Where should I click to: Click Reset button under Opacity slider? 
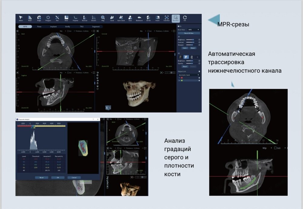coord(185,67)
